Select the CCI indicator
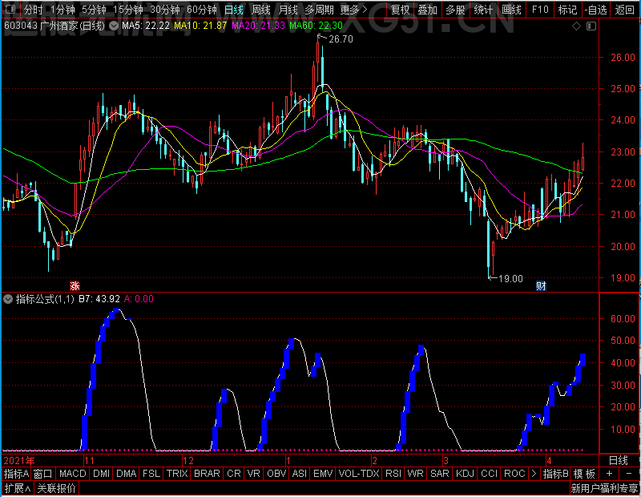Image resolution: width=641 pixels, height=497 pixels. click(x=489, y=474)
